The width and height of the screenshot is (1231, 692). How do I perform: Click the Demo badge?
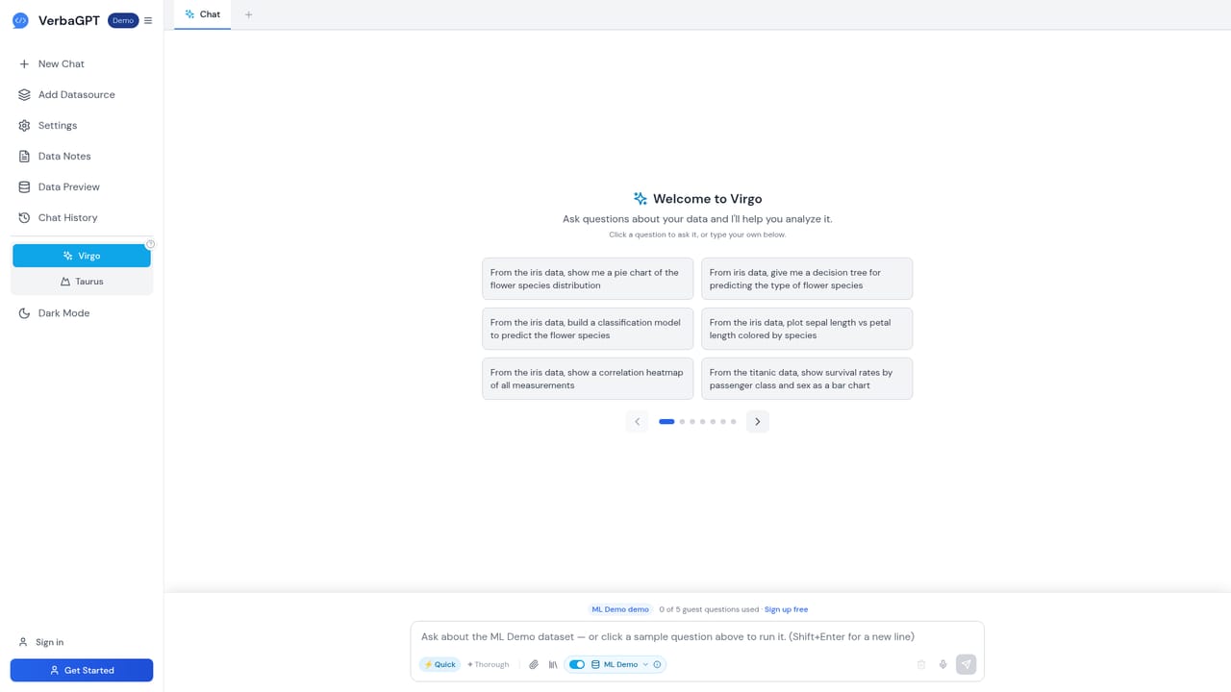[x=123, y=20]
